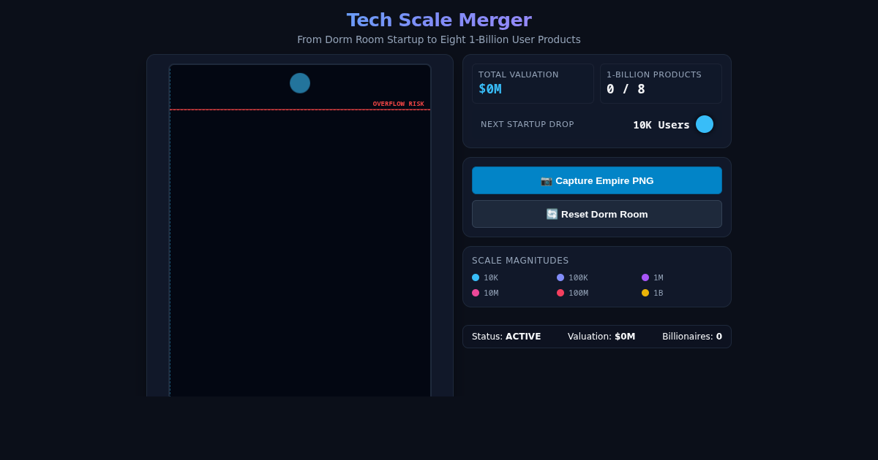The image size is (878, 460).
Task: Click the Billionaires: 0 status entry
Action: [x=692, y=337]
